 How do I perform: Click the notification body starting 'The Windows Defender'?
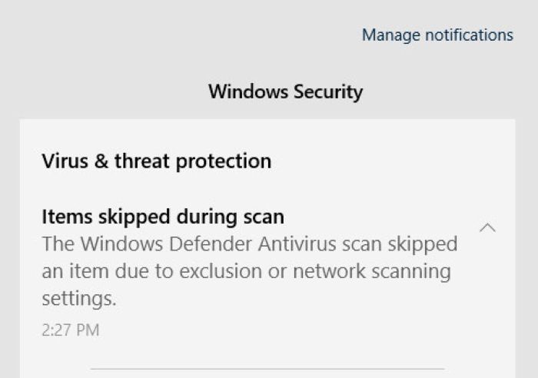(249, 244)
